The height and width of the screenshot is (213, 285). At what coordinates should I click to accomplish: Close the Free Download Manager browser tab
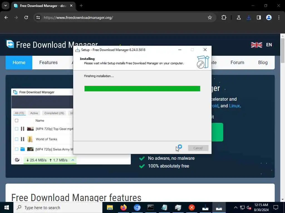pos(71,6)
